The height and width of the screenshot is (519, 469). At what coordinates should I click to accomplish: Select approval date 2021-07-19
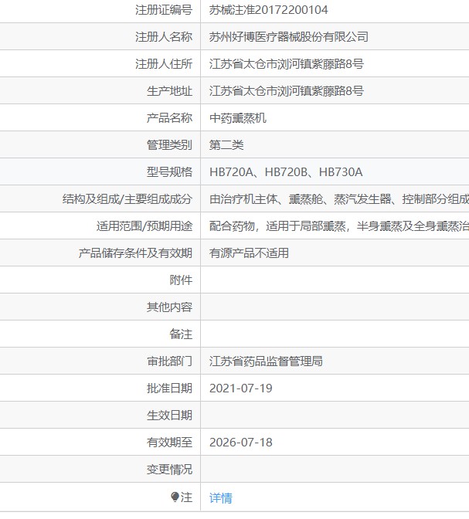tap(241, 388)
